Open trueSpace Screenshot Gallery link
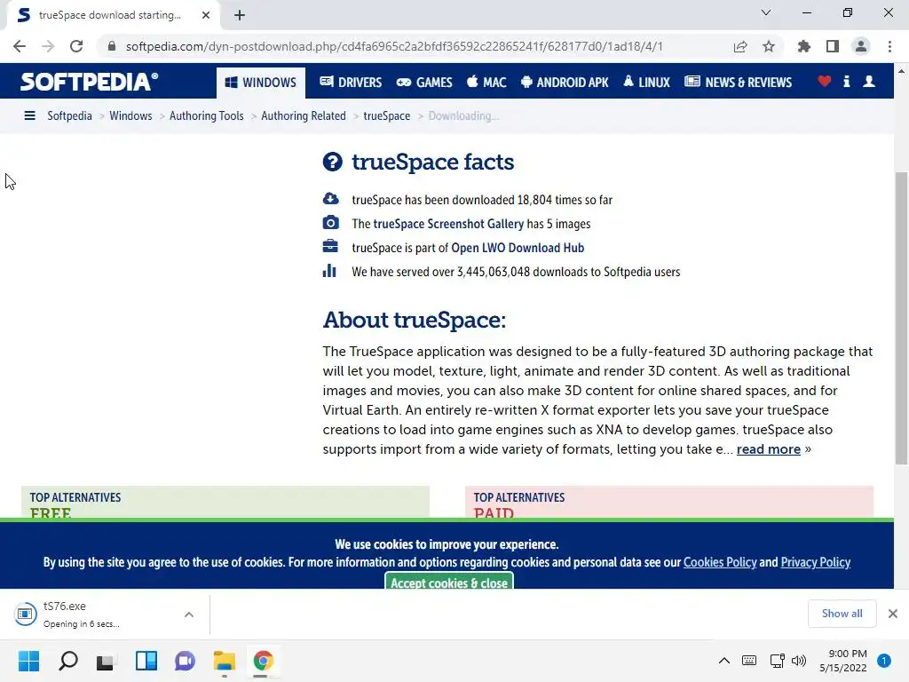 pos(448,224)
